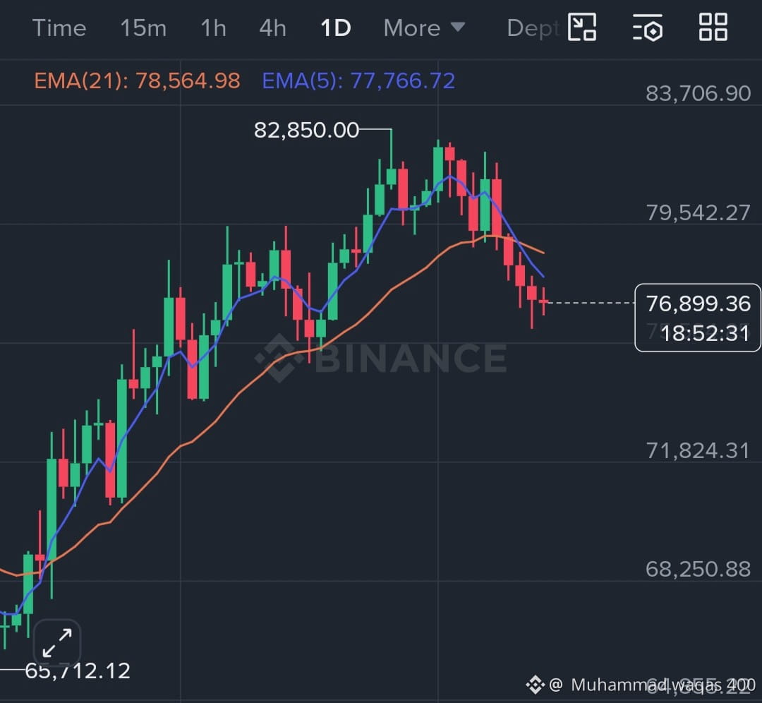Toggle the EMA(5) indicator label
762x703 pixels.
pyautogui.click(x=358, y=80)
